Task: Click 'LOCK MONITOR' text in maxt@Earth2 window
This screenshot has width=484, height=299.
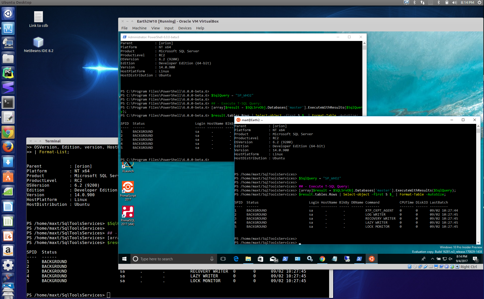Action: (377, 227)
